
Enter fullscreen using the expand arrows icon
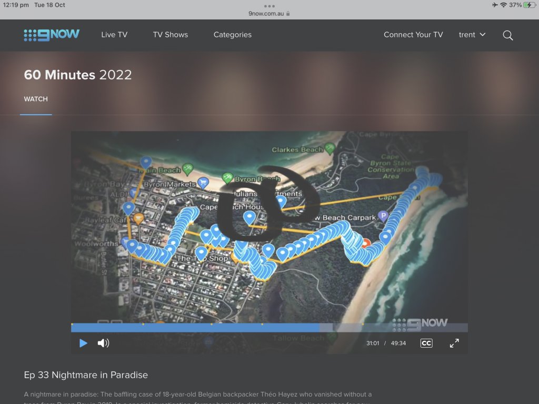point(454,343)
